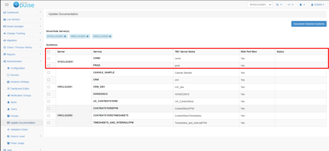Expand the ADMIN user menu

coord(317,5)
